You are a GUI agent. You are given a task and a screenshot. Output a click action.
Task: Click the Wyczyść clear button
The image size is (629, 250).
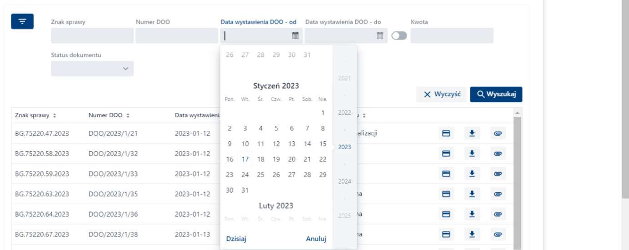tap(441, 94)
